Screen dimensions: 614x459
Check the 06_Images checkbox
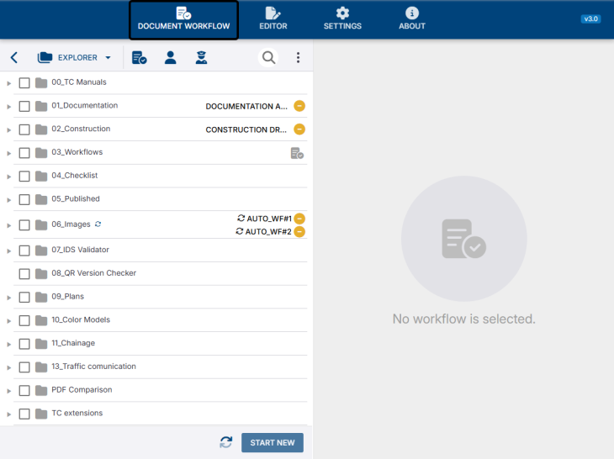[24, 225]
